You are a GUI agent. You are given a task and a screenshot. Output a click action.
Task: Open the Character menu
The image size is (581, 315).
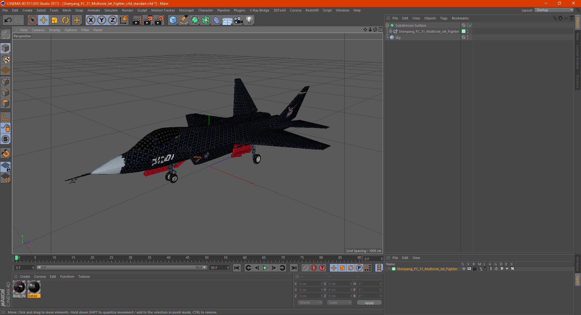205,10
